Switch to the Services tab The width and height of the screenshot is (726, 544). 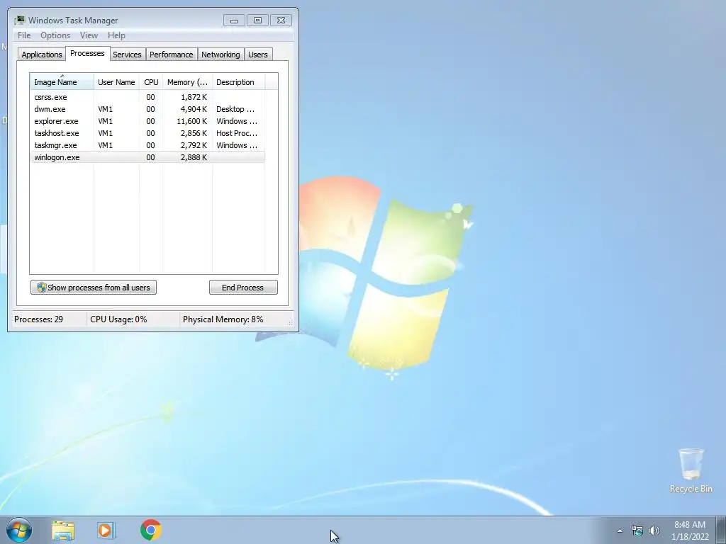pos(128,55)
